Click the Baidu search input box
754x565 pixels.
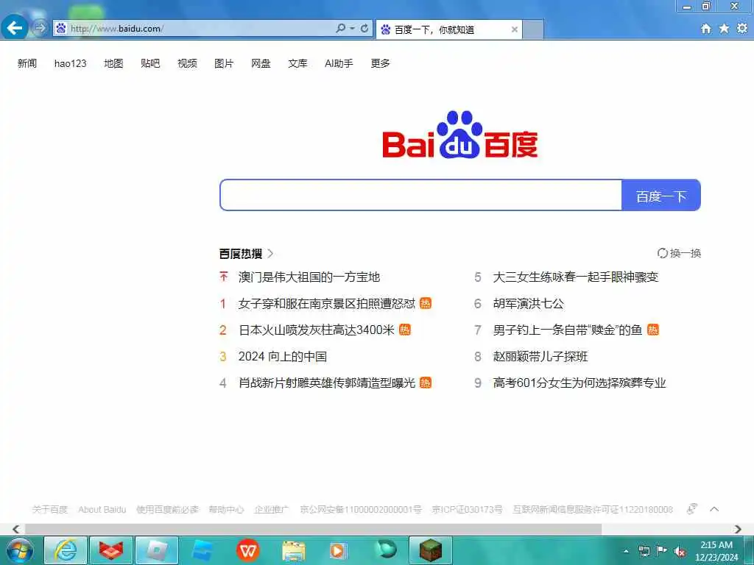pyautogui.click(x=420, y=195)
